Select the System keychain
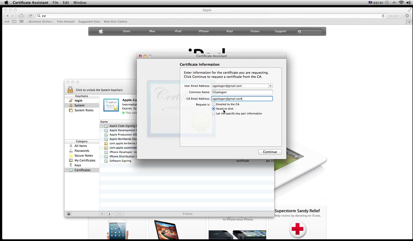The width and height of the screenshot is (413, 241). 79,105
